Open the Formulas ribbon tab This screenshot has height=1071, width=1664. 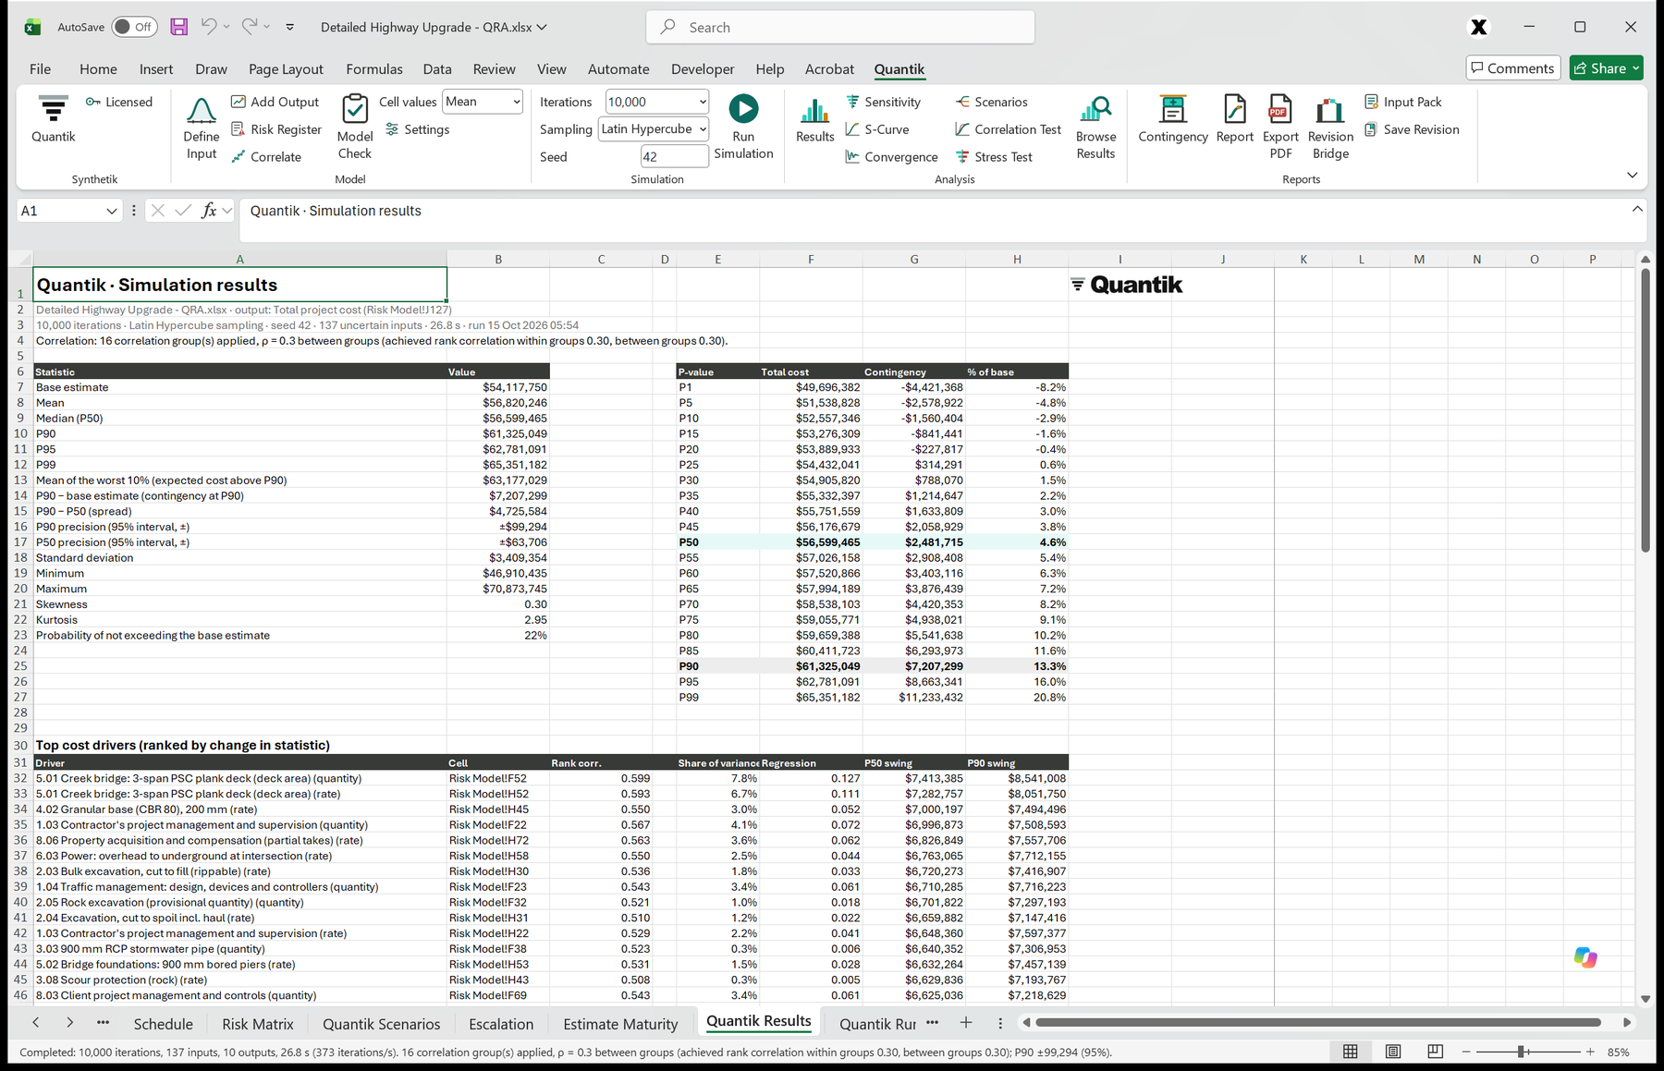click(374, 69)
